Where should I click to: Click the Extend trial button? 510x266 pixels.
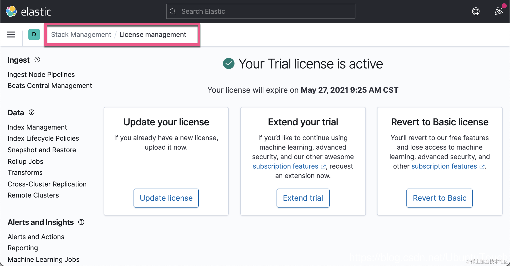tap(303, 198)
